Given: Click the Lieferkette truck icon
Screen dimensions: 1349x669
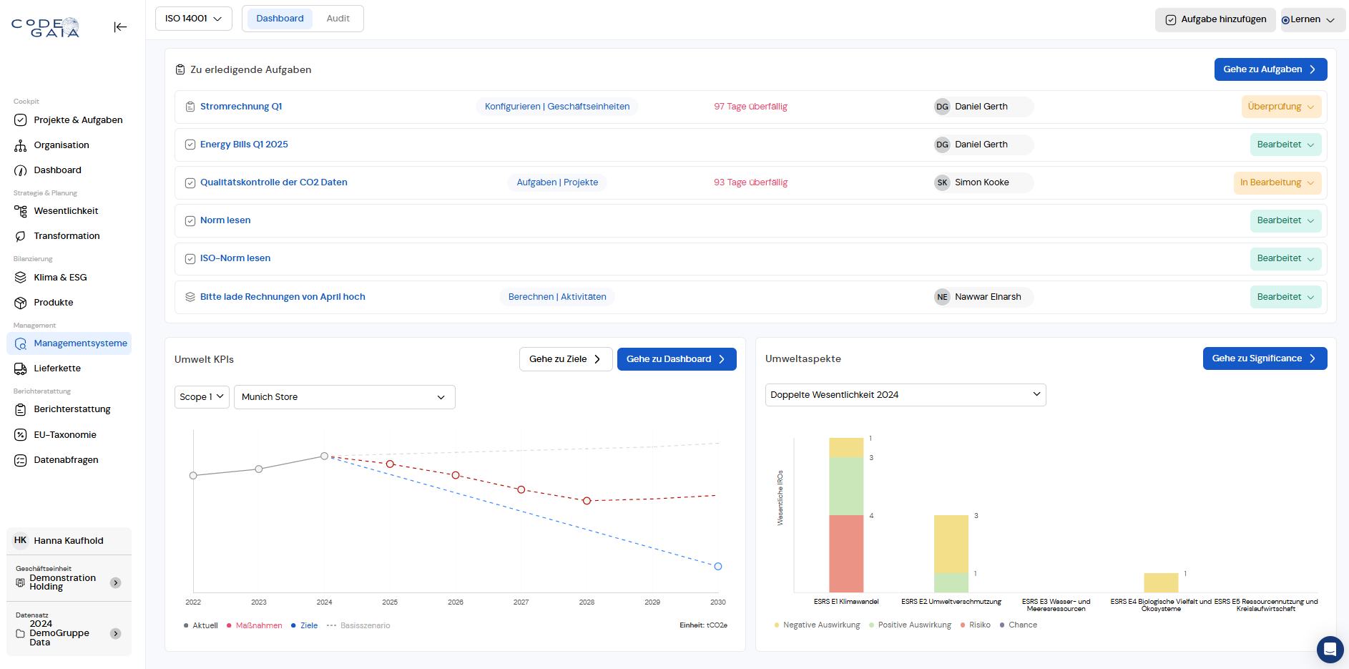Looking at the screenshot, I should click(x=21, y=368).
